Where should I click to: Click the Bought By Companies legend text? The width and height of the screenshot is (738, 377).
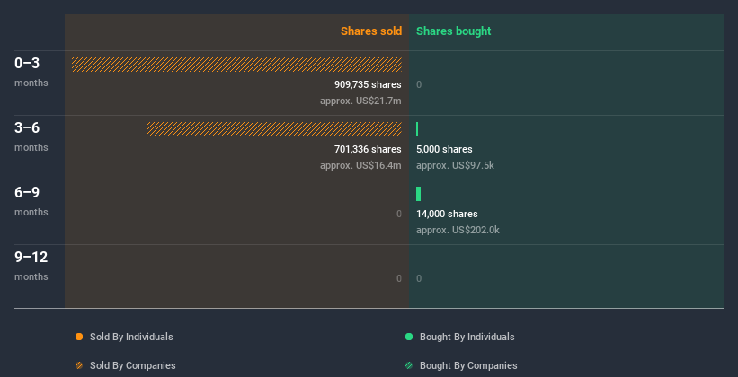click(468, 365)
